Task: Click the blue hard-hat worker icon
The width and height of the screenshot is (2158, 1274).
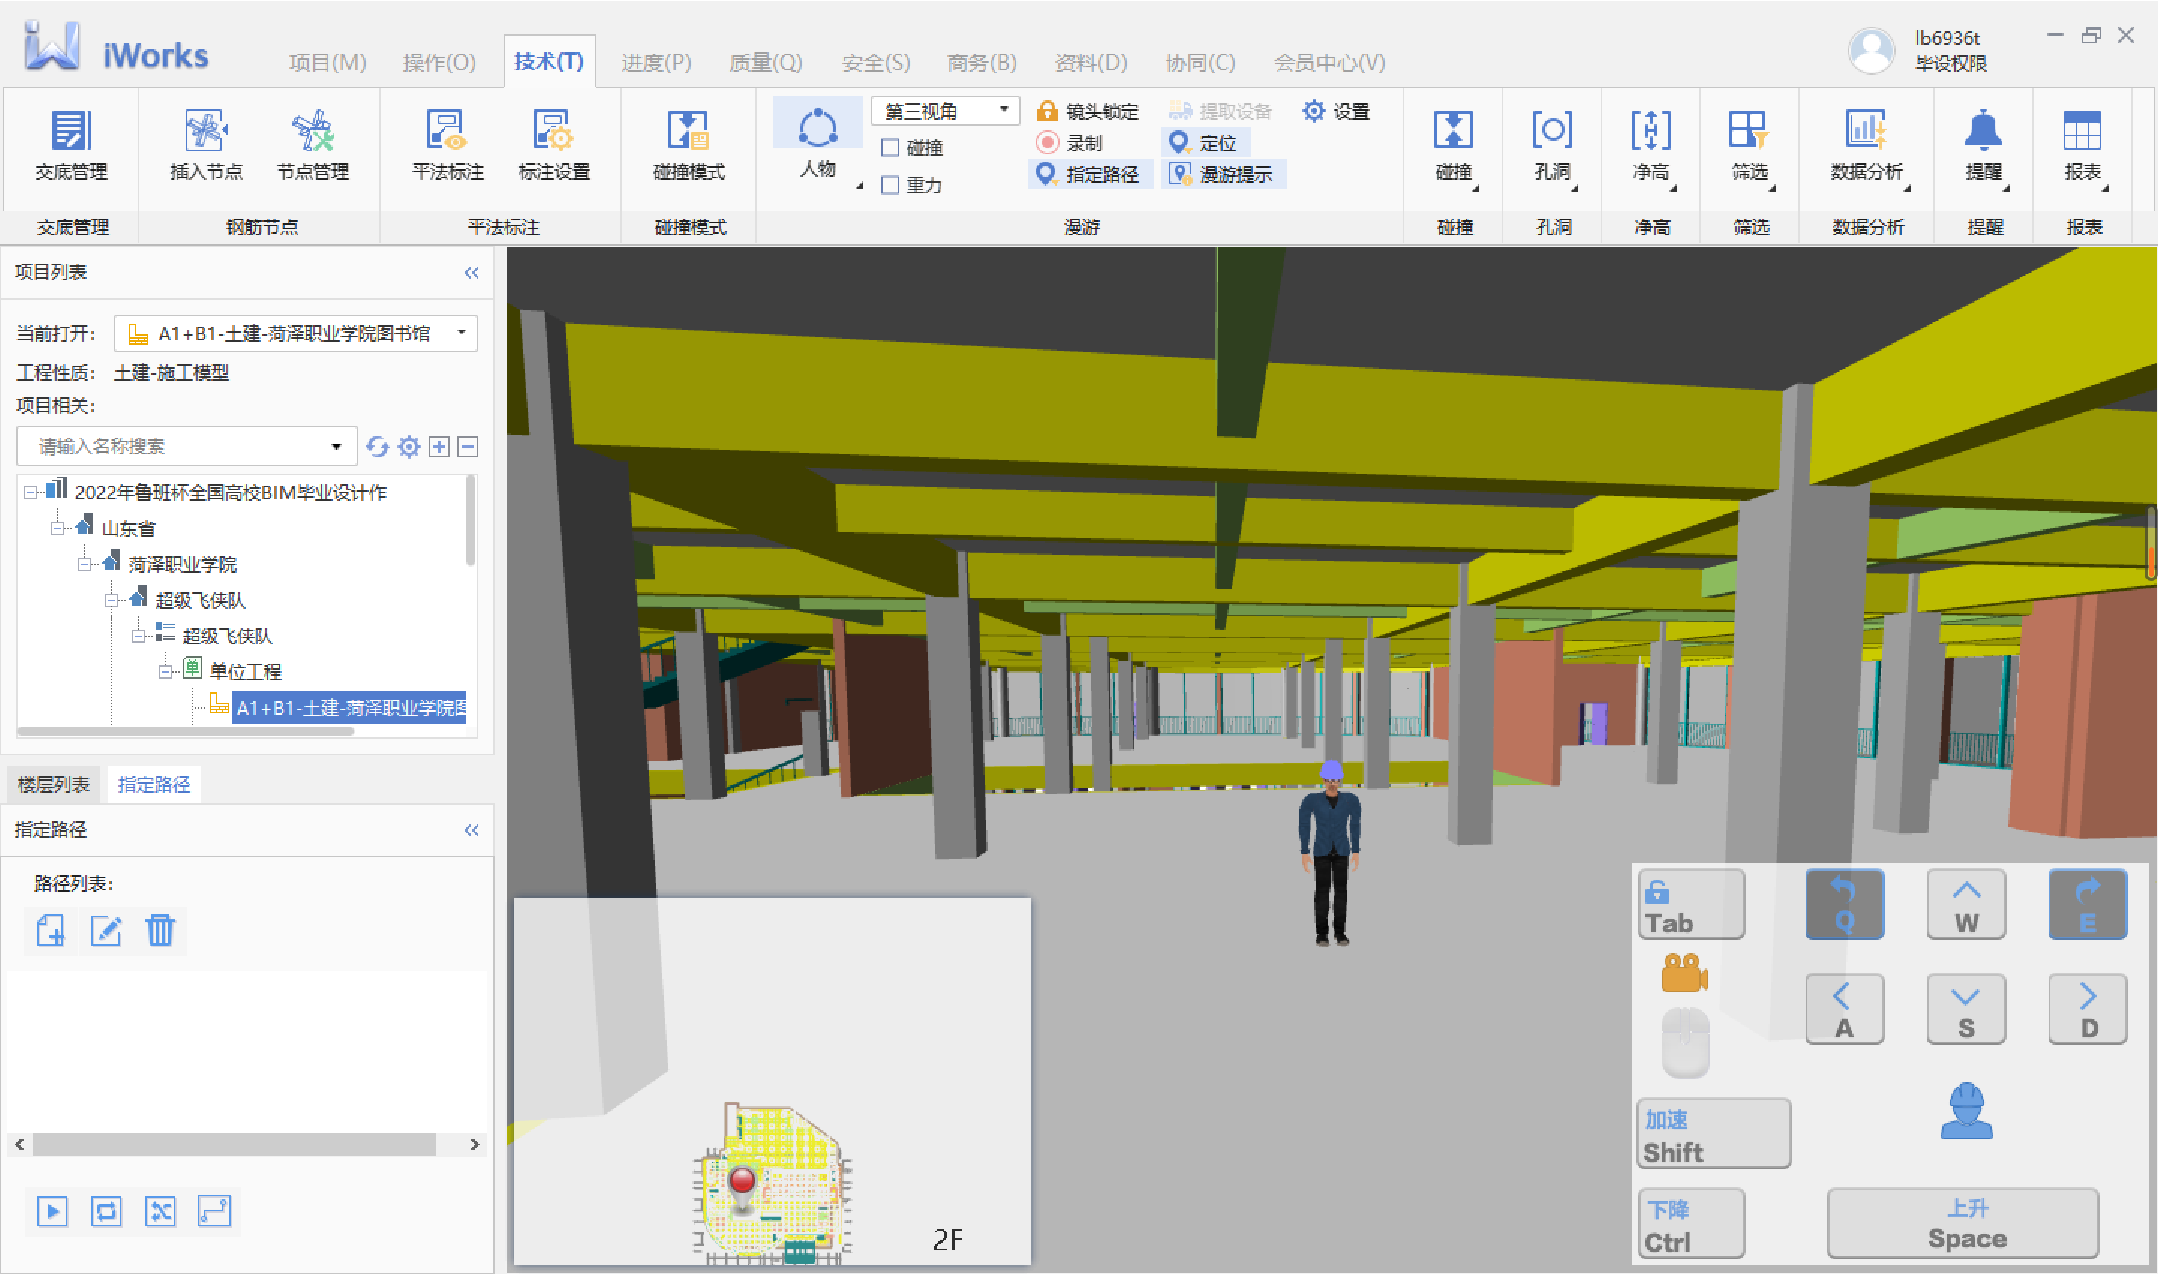Action: [x=1967, y=1111]
